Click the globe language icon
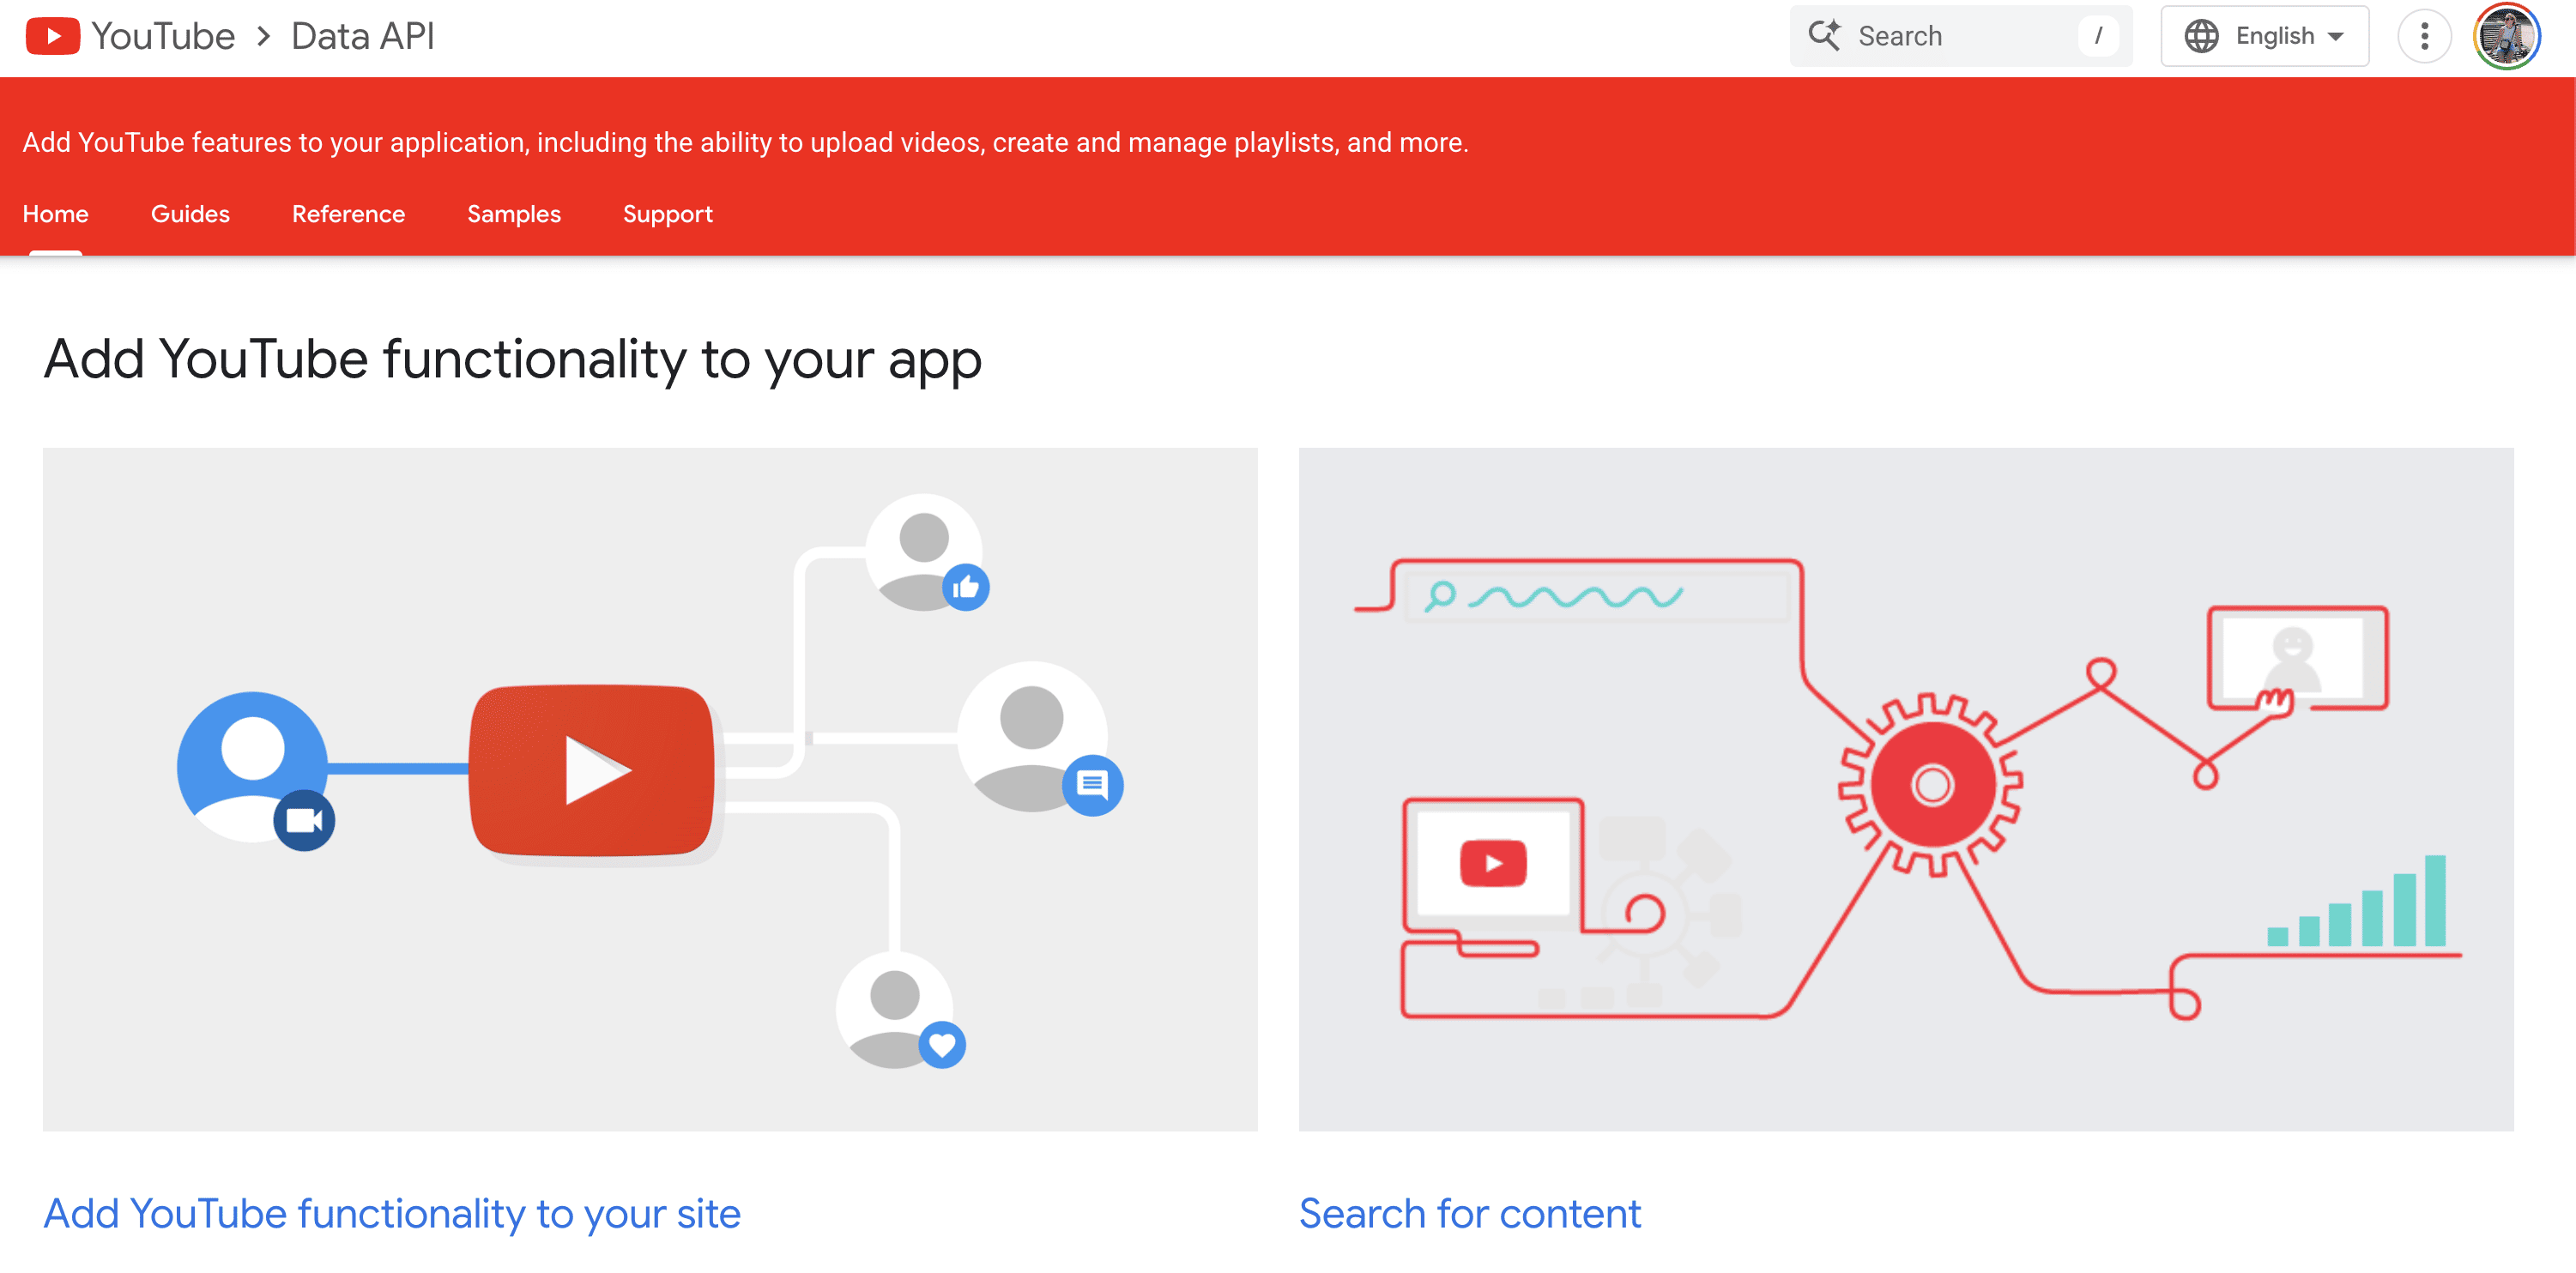 click(2201, 36)
